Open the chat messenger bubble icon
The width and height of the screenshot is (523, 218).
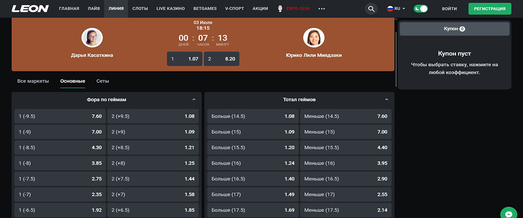click(x=508, y=214)
